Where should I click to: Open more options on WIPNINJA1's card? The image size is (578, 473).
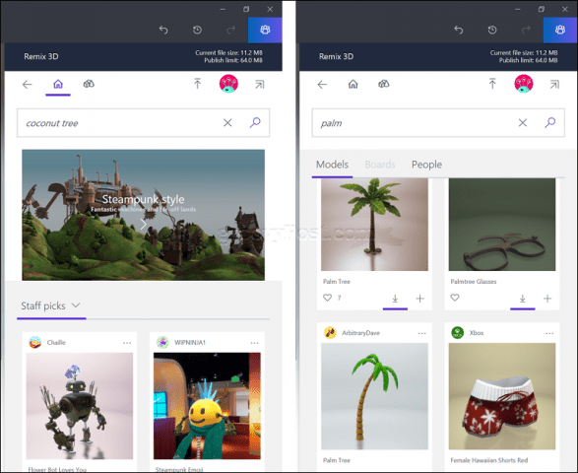(x=254, y=343)
